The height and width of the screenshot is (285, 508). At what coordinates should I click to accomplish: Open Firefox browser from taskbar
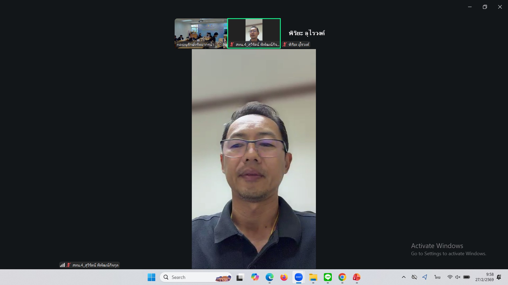[284, 277]
